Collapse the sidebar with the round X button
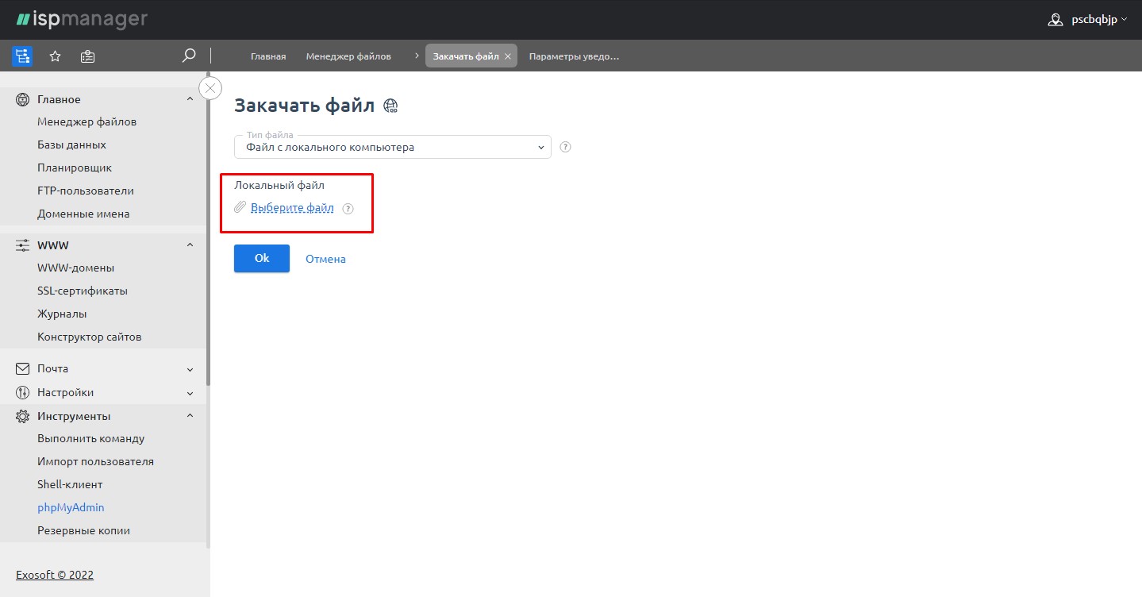The image size is (1142, 597). point(210,88)
